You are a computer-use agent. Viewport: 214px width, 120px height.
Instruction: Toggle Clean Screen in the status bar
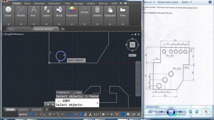[133, 114]
